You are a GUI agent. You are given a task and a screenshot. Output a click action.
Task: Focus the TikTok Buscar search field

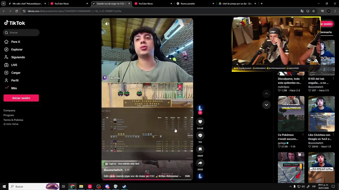pos(21,32)
